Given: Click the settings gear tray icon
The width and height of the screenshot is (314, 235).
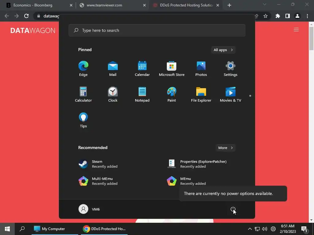Looking at the screenshot, I should point(273,229).
